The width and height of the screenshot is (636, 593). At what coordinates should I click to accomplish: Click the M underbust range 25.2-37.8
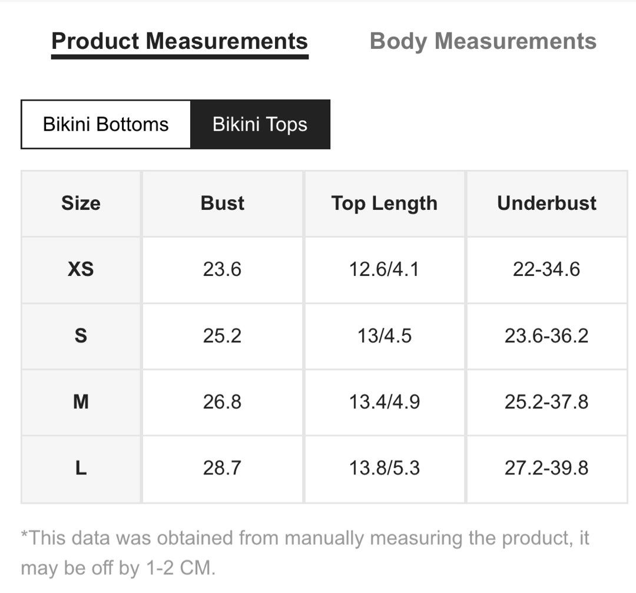click(x=546, y=402)
